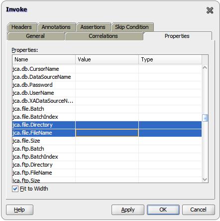Viewport: 220px width, 221px height.
Task: Select the jca.file.Size property
Action: click(107, 141)
